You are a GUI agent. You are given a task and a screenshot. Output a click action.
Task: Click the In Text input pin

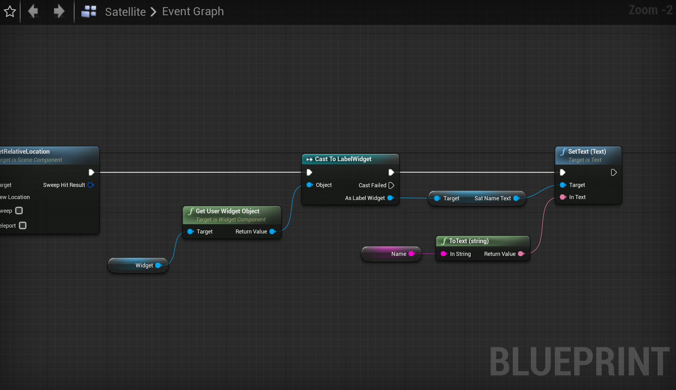click(x=563, y=197)
